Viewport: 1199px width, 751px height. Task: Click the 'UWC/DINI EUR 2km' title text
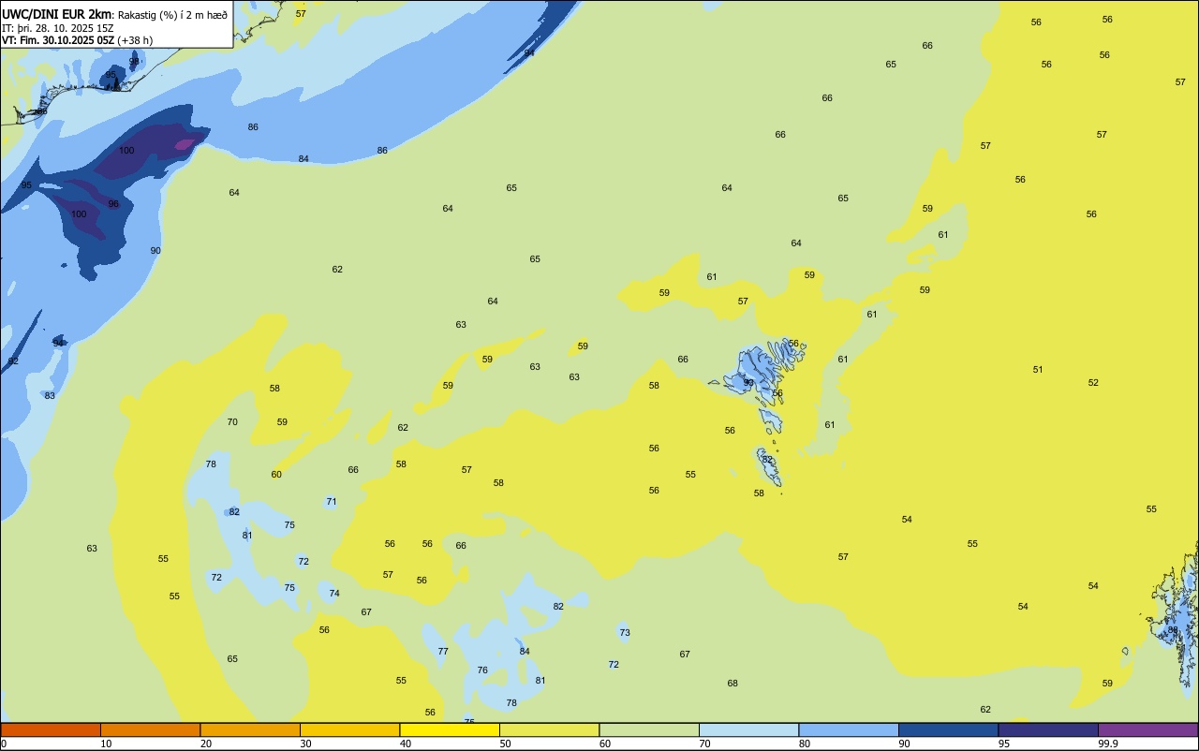pyautogui.click(x=56, y=14)
